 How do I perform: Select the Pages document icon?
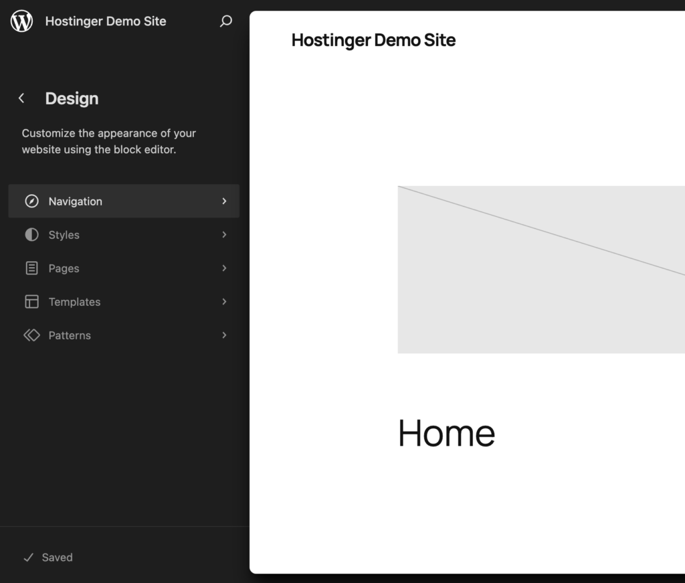tap(31, 268)
